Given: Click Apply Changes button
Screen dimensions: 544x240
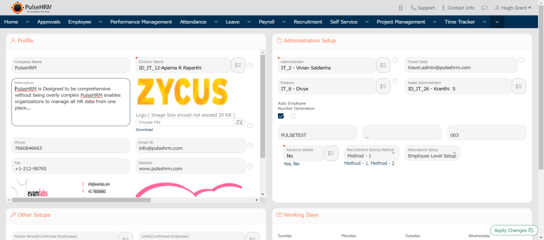Looking at the screenshot, I should pos(514,230).
